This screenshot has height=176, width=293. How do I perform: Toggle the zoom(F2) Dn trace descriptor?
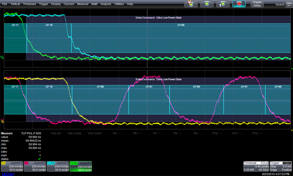point(35,166)
